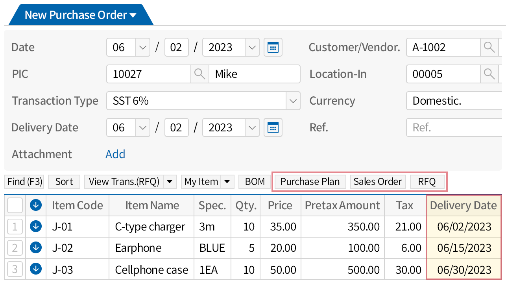
Task: Select row 3 checkbox
Action: (x=15, y=269)
